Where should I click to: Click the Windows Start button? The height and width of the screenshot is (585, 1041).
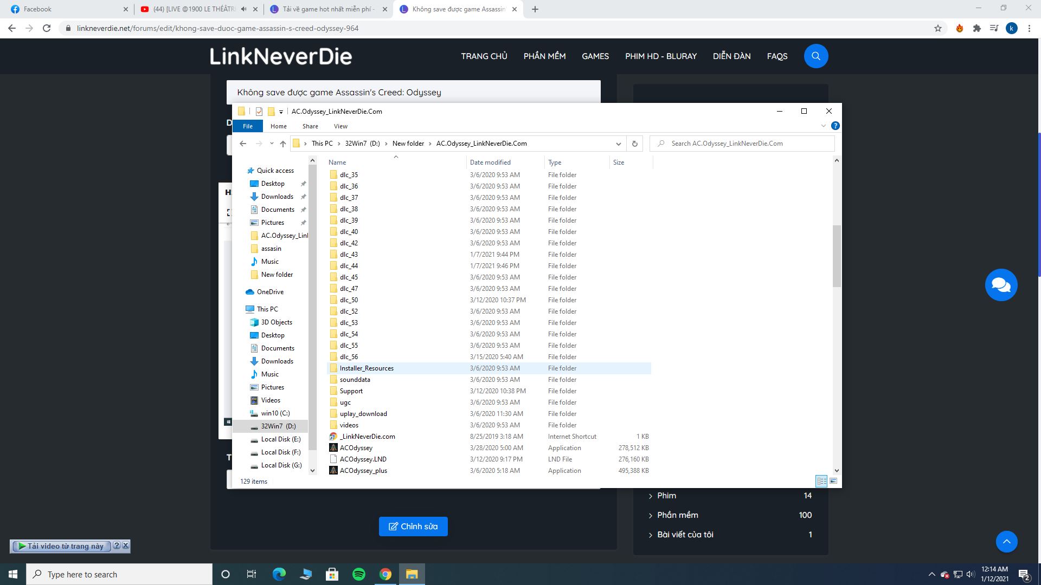pyautogui.click(x=13, y=574)
